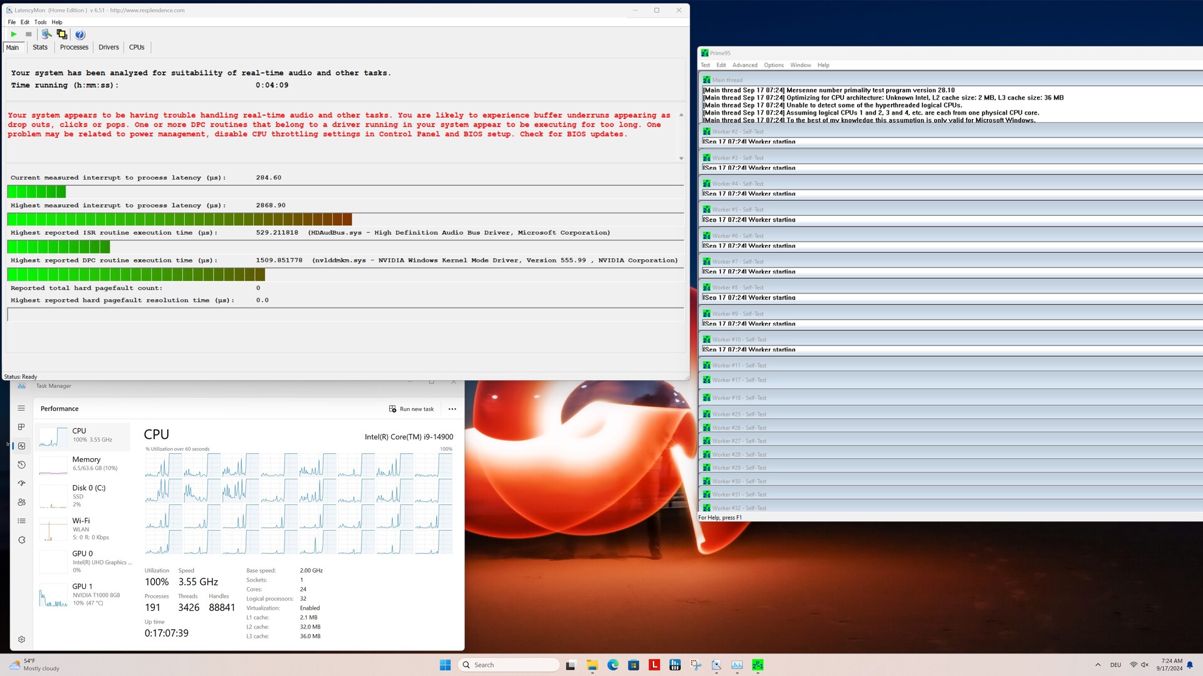
Task: Switch to the Drivers tab
Action: tap(108, 48)
